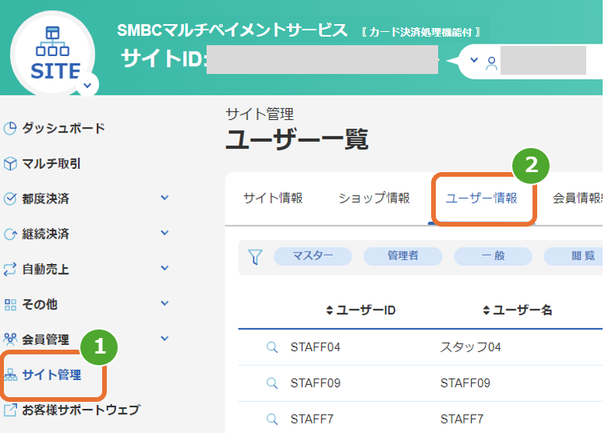Click the SITE logo icon
Image resolution: width=605 pixels, height=433 pixels.
(x=53, y=53)
